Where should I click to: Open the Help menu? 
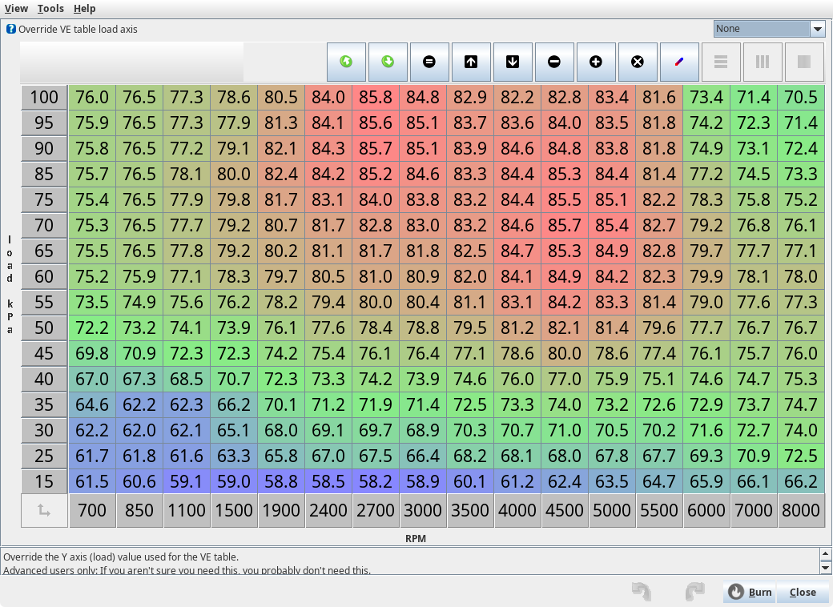pos(84,8)
